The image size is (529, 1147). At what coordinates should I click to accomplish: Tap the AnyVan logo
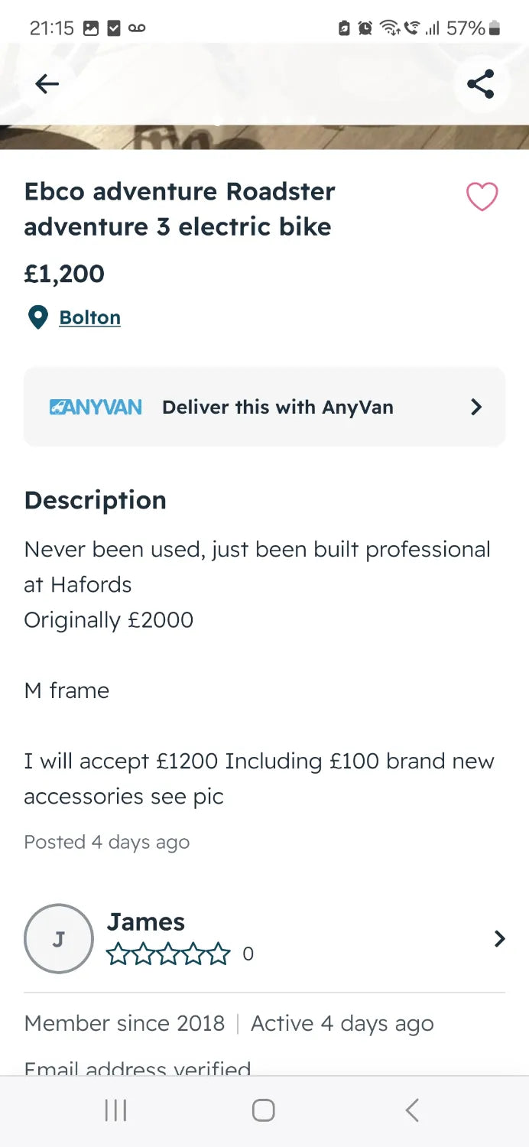[96, 407]
